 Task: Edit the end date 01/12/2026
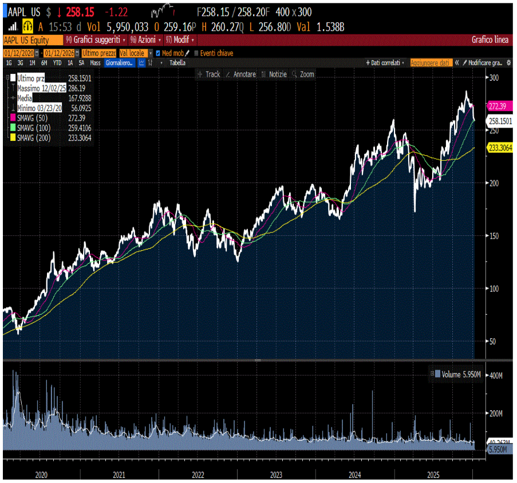pyautogui.click(x=59, y=53)
